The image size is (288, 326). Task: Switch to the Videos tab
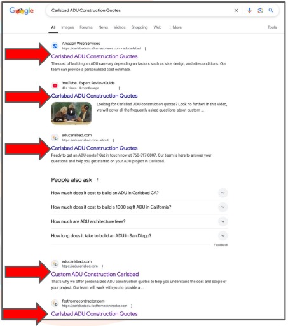[x=120, y=27]
